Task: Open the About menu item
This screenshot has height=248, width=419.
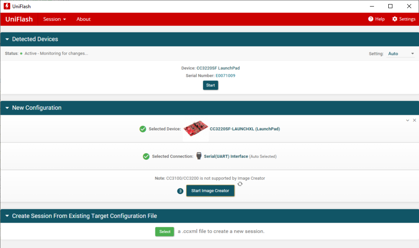Action: (x=83, y=19)
